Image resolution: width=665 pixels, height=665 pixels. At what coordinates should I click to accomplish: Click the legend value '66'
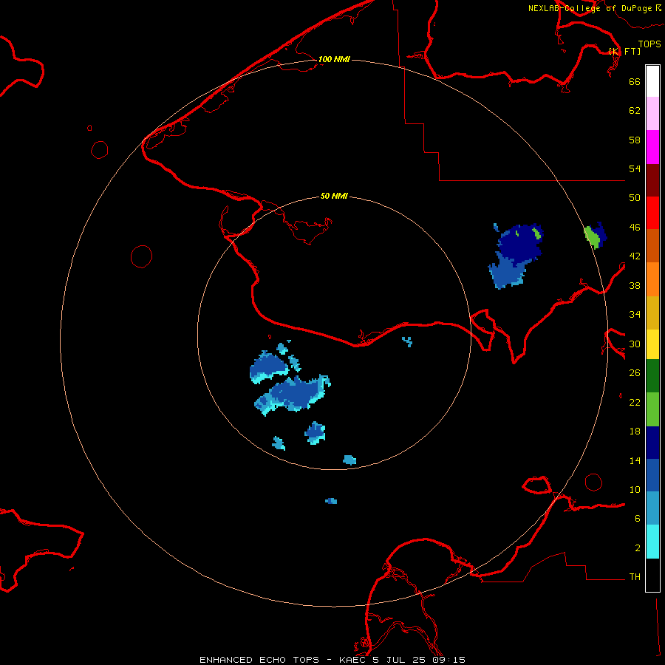635,81
